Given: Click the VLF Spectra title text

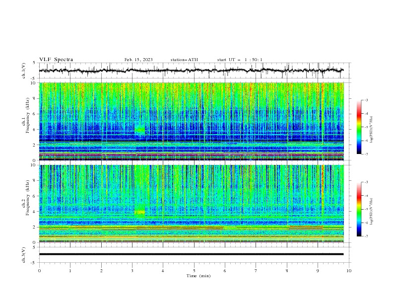Looking at the screenshot, I should coord(56,60).
